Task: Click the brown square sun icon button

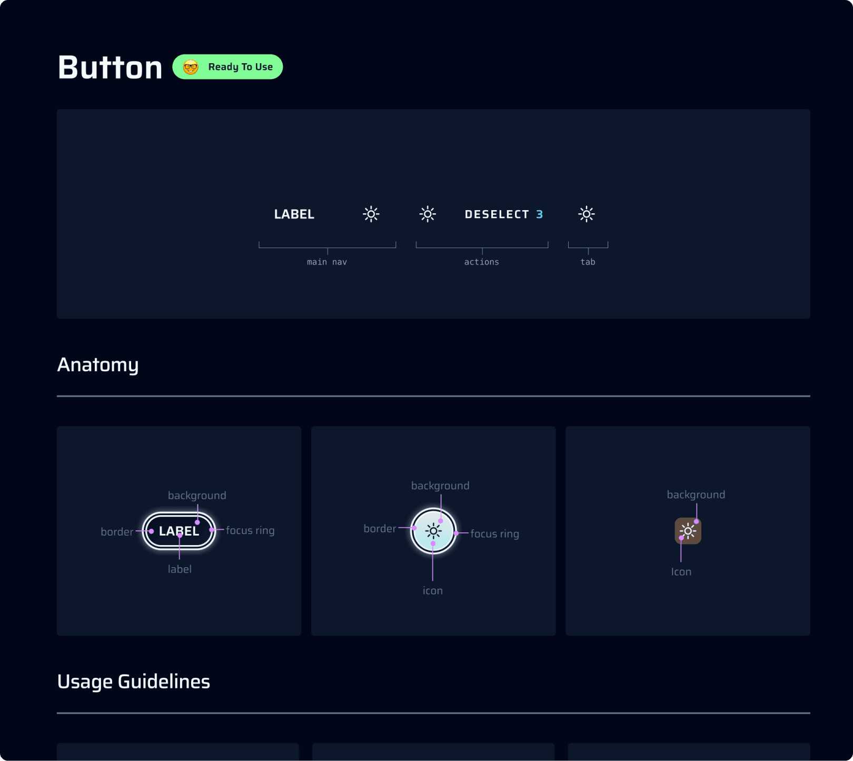Action: 688,531
